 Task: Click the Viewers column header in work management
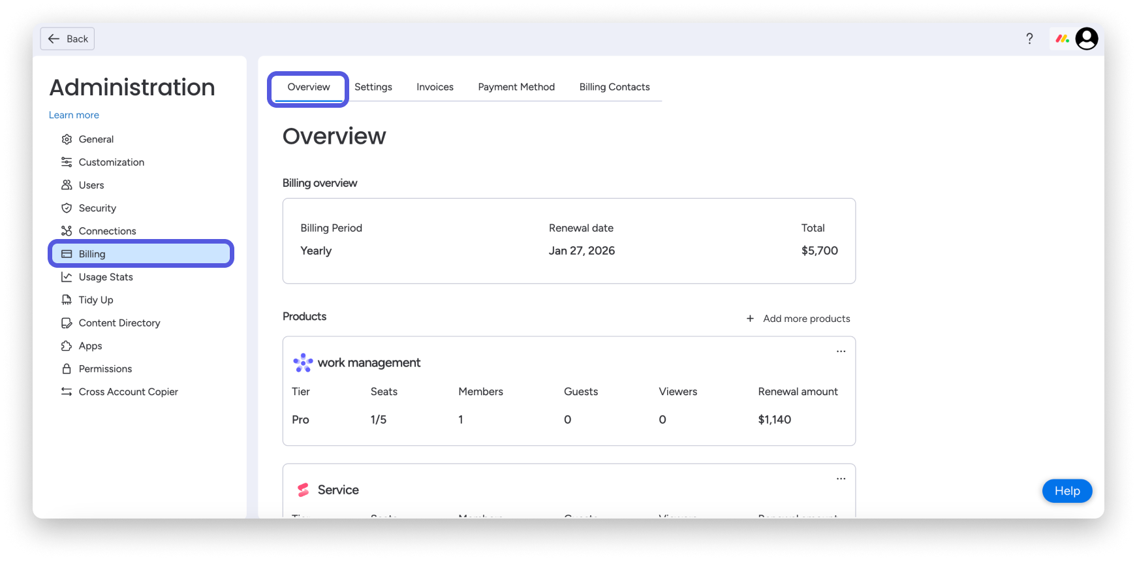click(678, 392)
